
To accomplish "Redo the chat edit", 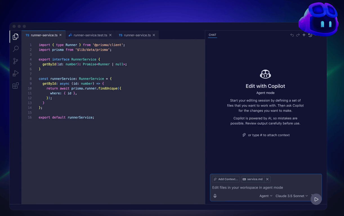I will tap(298, 35).
